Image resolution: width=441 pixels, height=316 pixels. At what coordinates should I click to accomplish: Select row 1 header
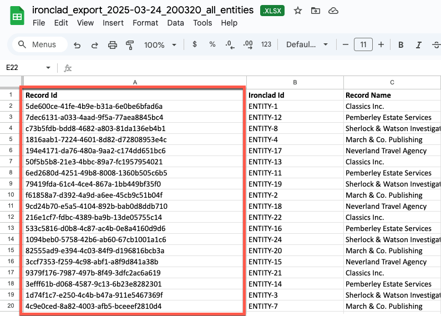tap(11, 95)
